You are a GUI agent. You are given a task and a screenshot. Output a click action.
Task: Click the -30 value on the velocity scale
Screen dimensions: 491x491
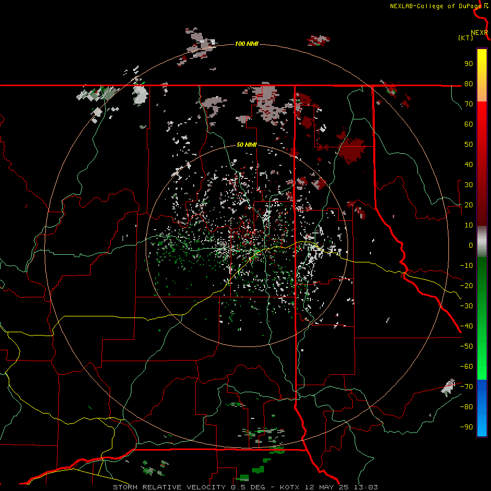[466, 306]
